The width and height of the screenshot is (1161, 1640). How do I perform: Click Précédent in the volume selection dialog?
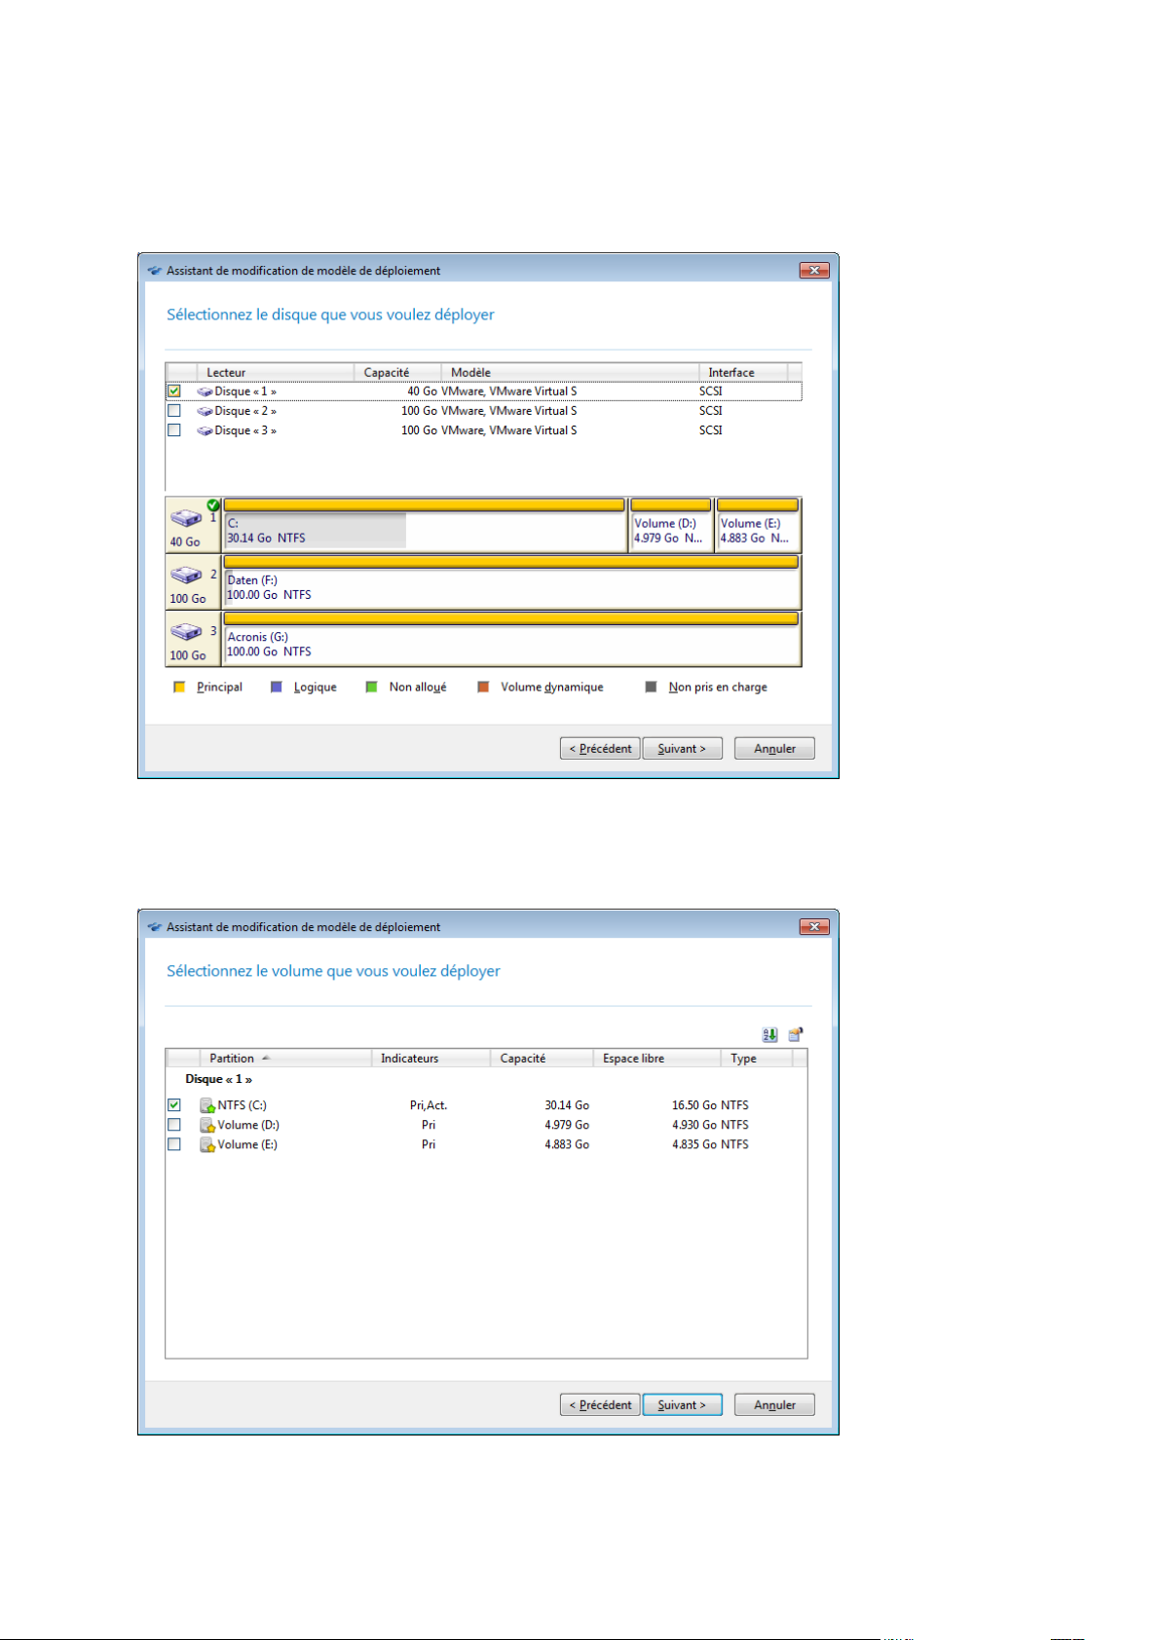coord(600,1405)
